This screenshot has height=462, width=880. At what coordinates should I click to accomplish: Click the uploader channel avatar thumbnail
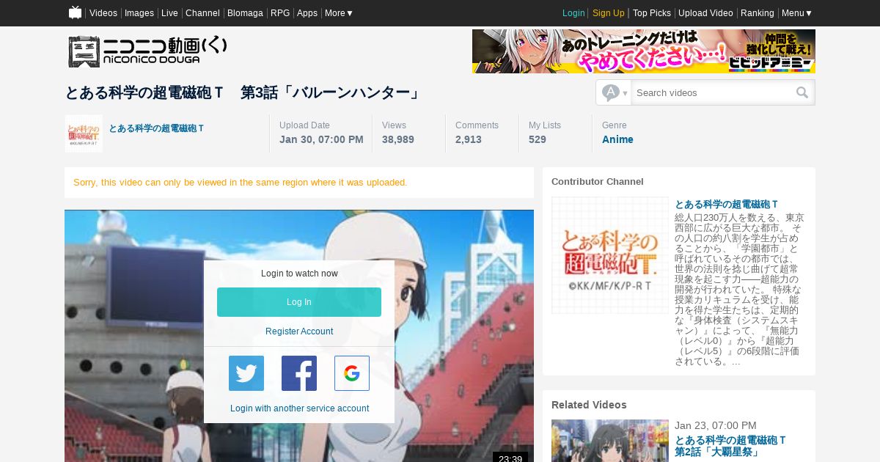84,133
